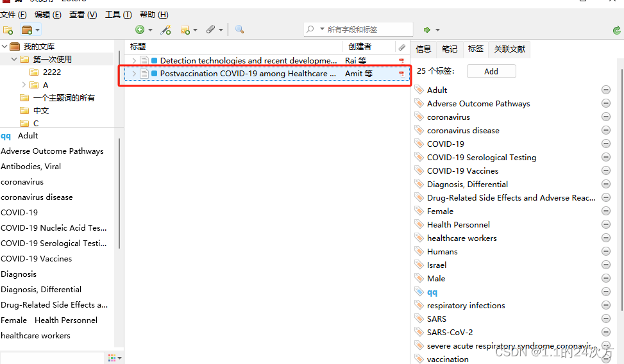Viewport: 624px width, 364px height.
Task: Filter by COVID-19 Nucleic Acid Testing tag
Action: click(54, 228)
